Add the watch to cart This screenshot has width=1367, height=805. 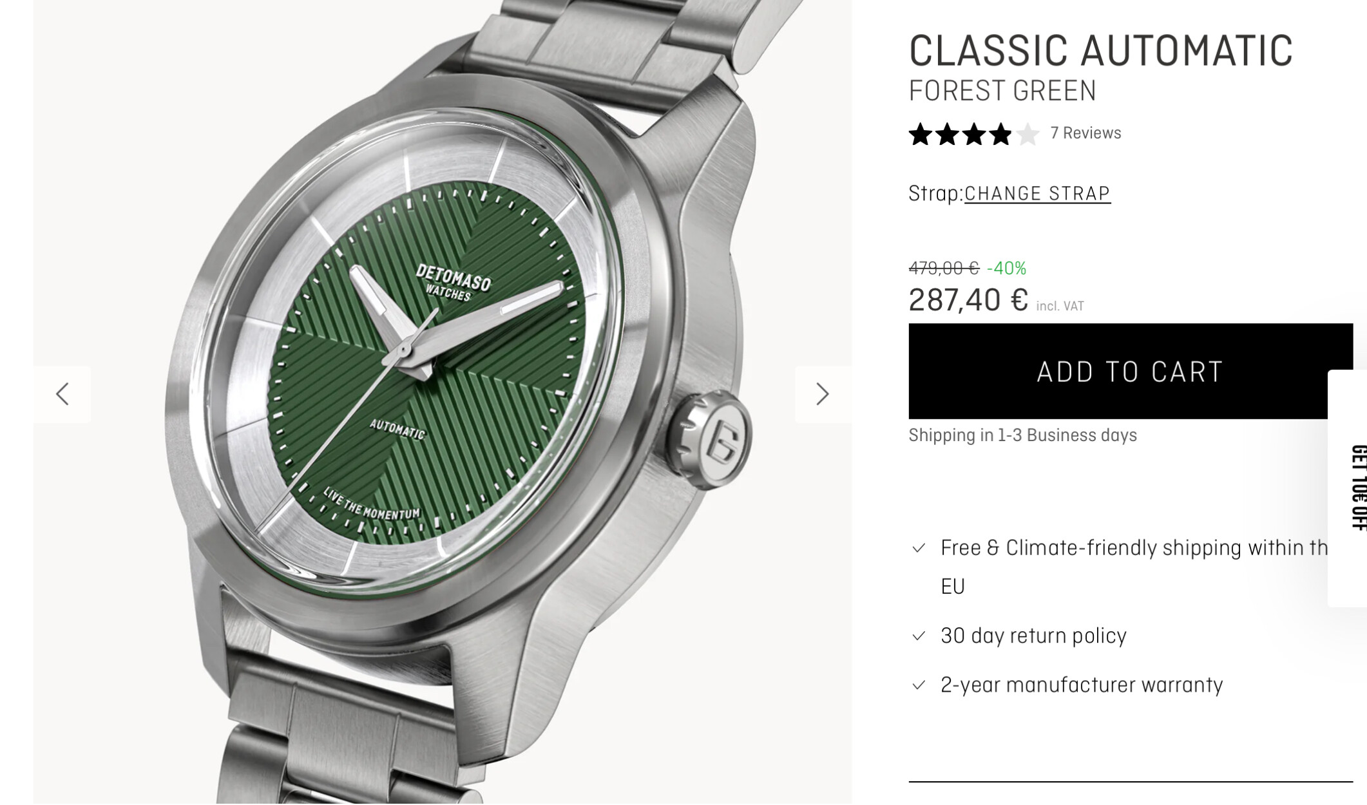pyautogui.click(x=1131, y=372)
